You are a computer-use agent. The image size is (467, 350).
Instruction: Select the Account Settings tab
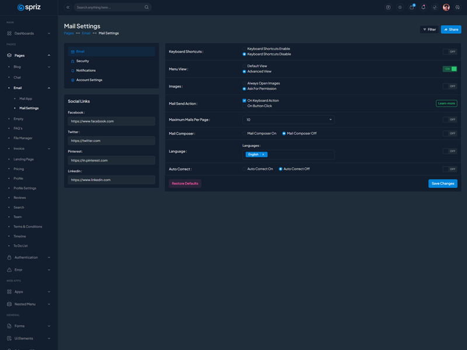89,80
